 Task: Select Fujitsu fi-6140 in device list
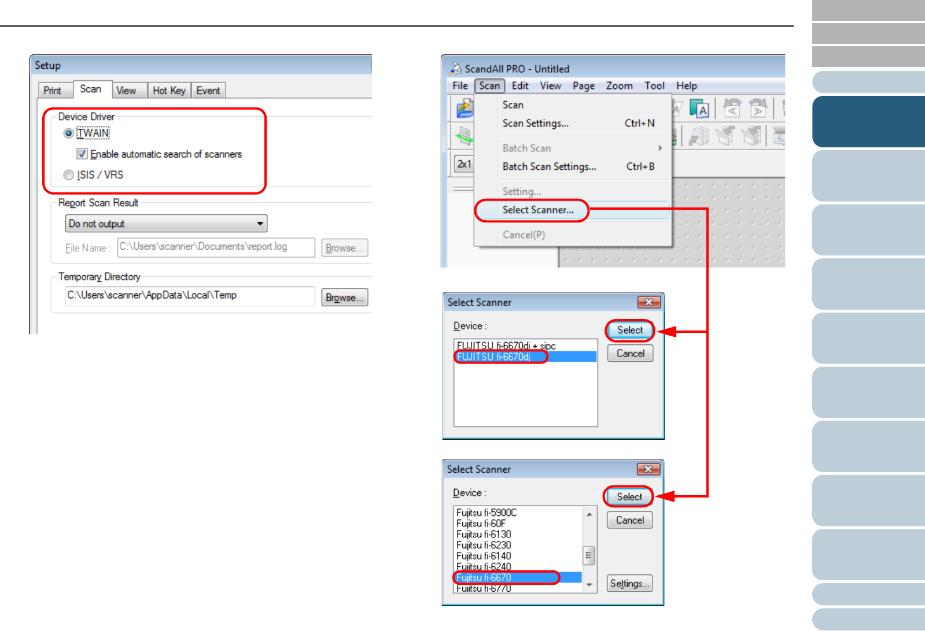(x=518, y=556)
